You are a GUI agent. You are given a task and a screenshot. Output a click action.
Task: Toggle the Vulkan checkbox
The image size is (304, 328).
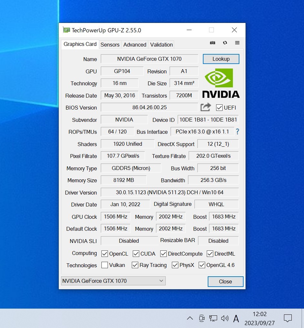pyautogui.click(x=105, y=265)
